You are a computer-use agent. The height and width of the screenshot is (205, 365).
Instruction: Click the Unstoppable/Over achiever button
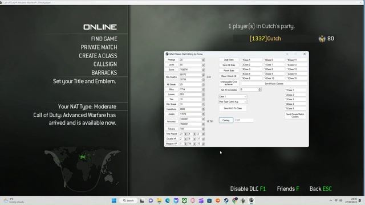point(229,83)
